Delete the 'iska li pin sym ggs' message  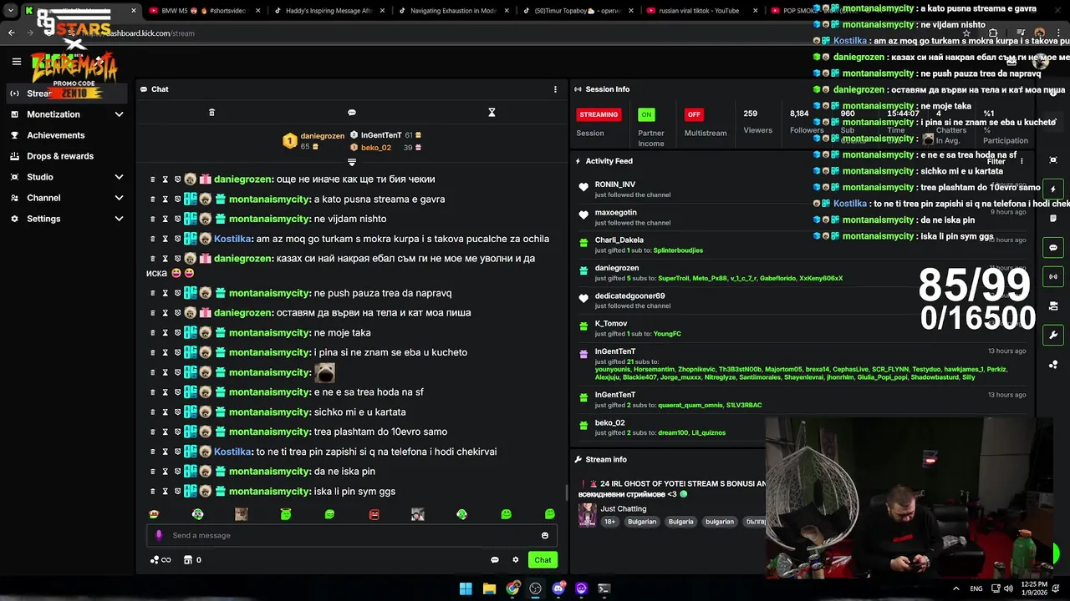point(153,491)
